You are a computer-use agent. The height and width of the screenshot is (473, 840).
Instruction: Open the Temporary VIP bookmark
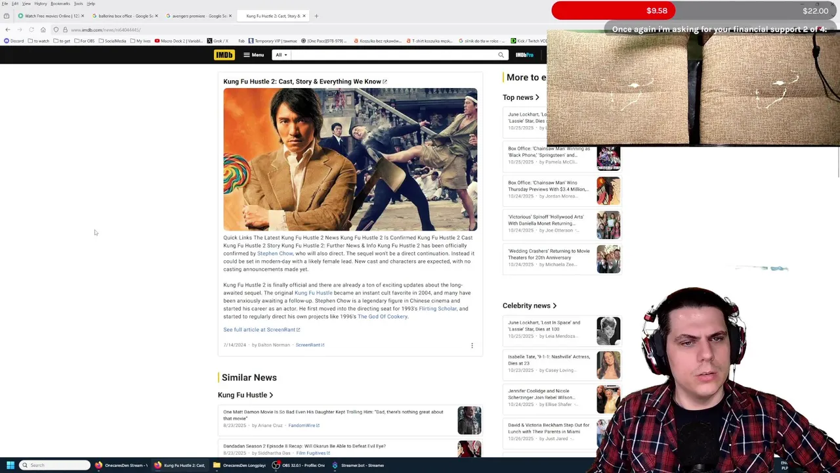coord(272,41)
